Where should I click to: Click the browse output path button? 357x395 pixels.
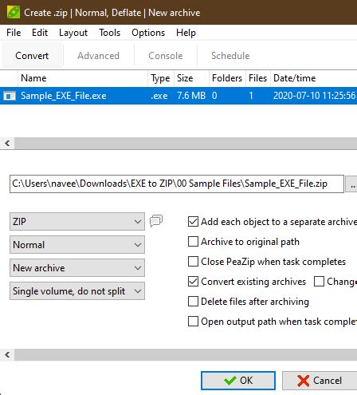point(351,184)
